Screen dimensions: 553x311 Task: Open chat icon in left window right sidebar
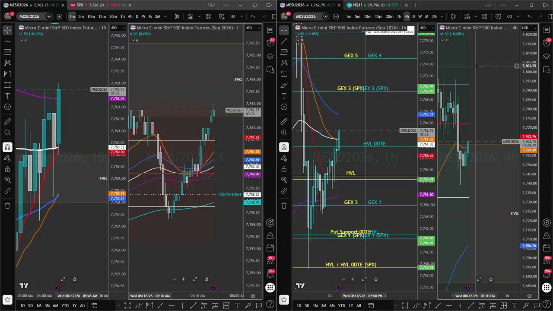pos(270,70)
